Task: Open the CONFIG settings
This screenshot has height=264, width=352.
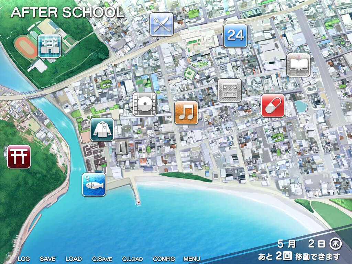Action: coord(164,258)
